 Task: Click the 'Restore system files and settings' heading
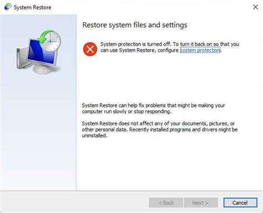click(135, 25)
